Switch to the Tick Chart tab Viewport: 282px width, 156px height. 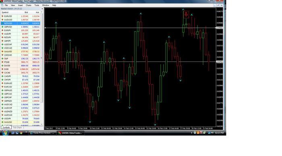(x=17, y=127)
